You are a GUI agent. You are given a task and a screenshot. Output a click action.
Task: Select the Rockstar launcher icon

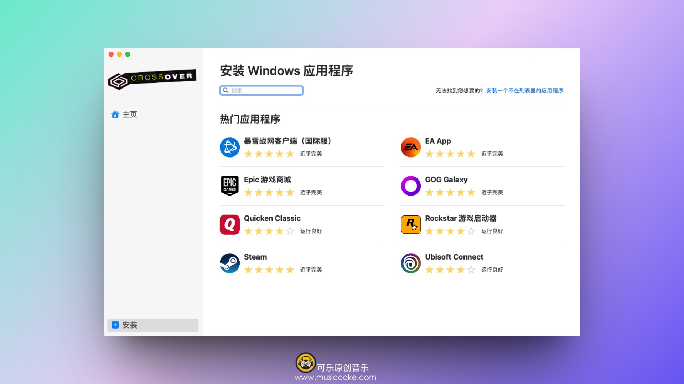410,224
